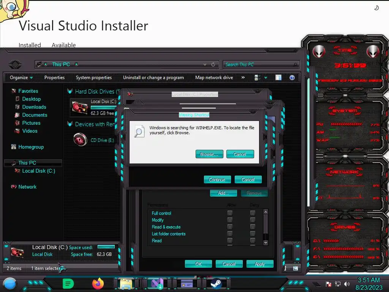
Task: Open Installed tab in Visual Studio Installer
Action: tap(30, 45)
